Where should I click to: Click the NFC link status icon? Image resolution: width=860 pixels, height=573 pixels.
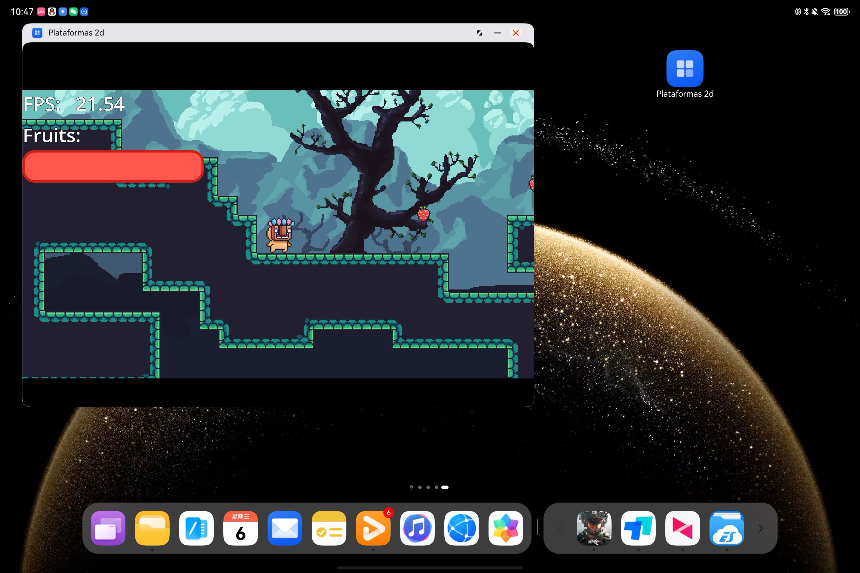coord(798,12)
